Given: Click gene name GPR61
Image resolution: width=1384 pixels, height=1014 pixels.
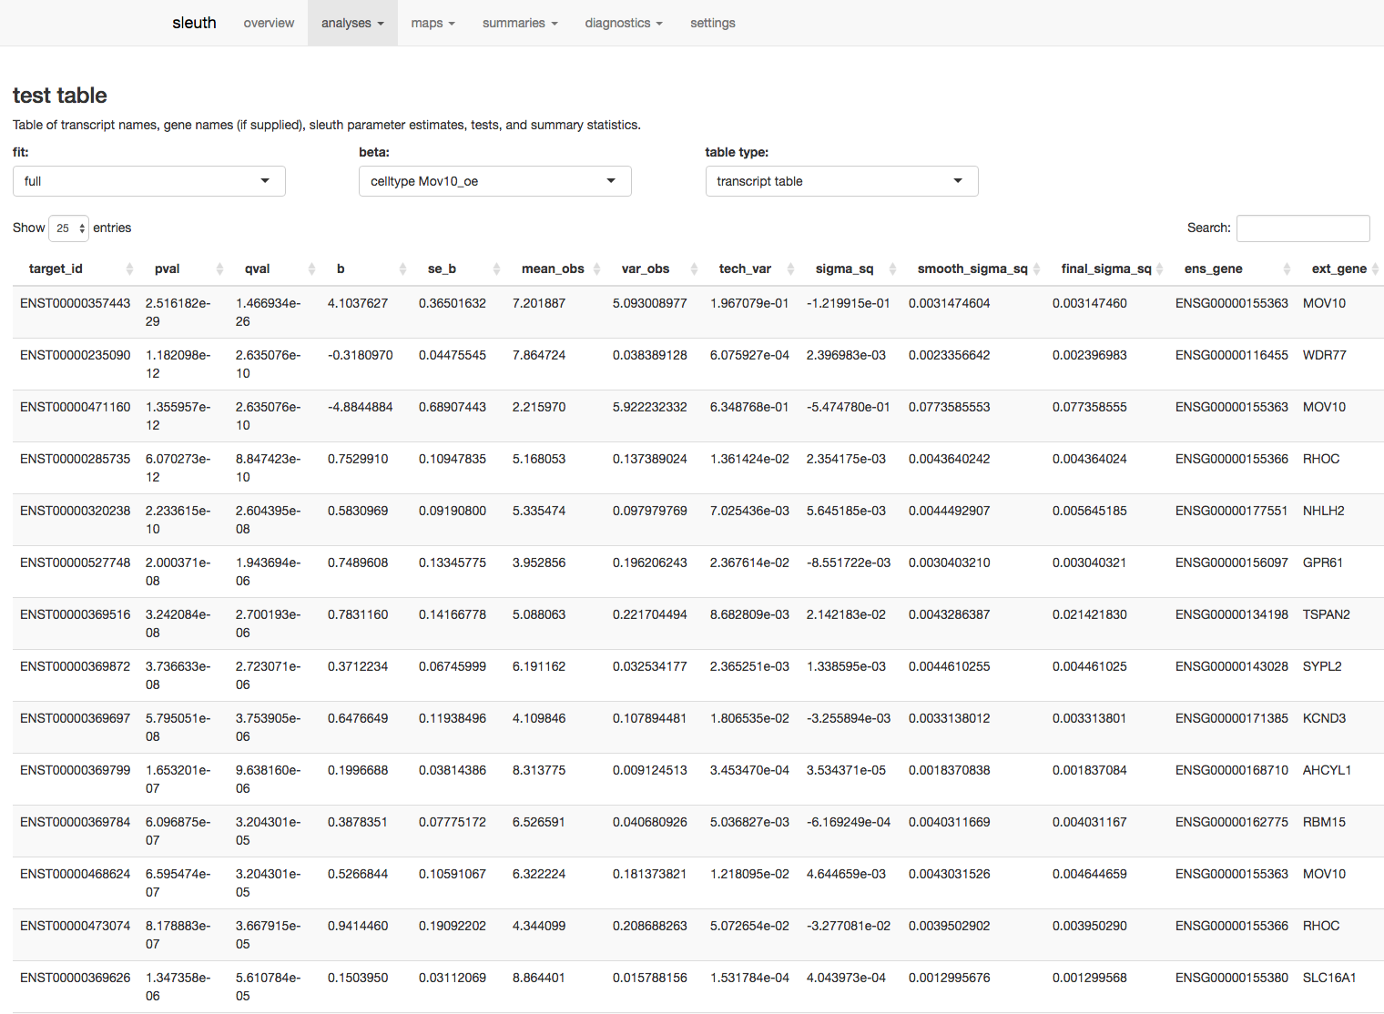Looking at the screenshot, I should tap(1323, 563).
